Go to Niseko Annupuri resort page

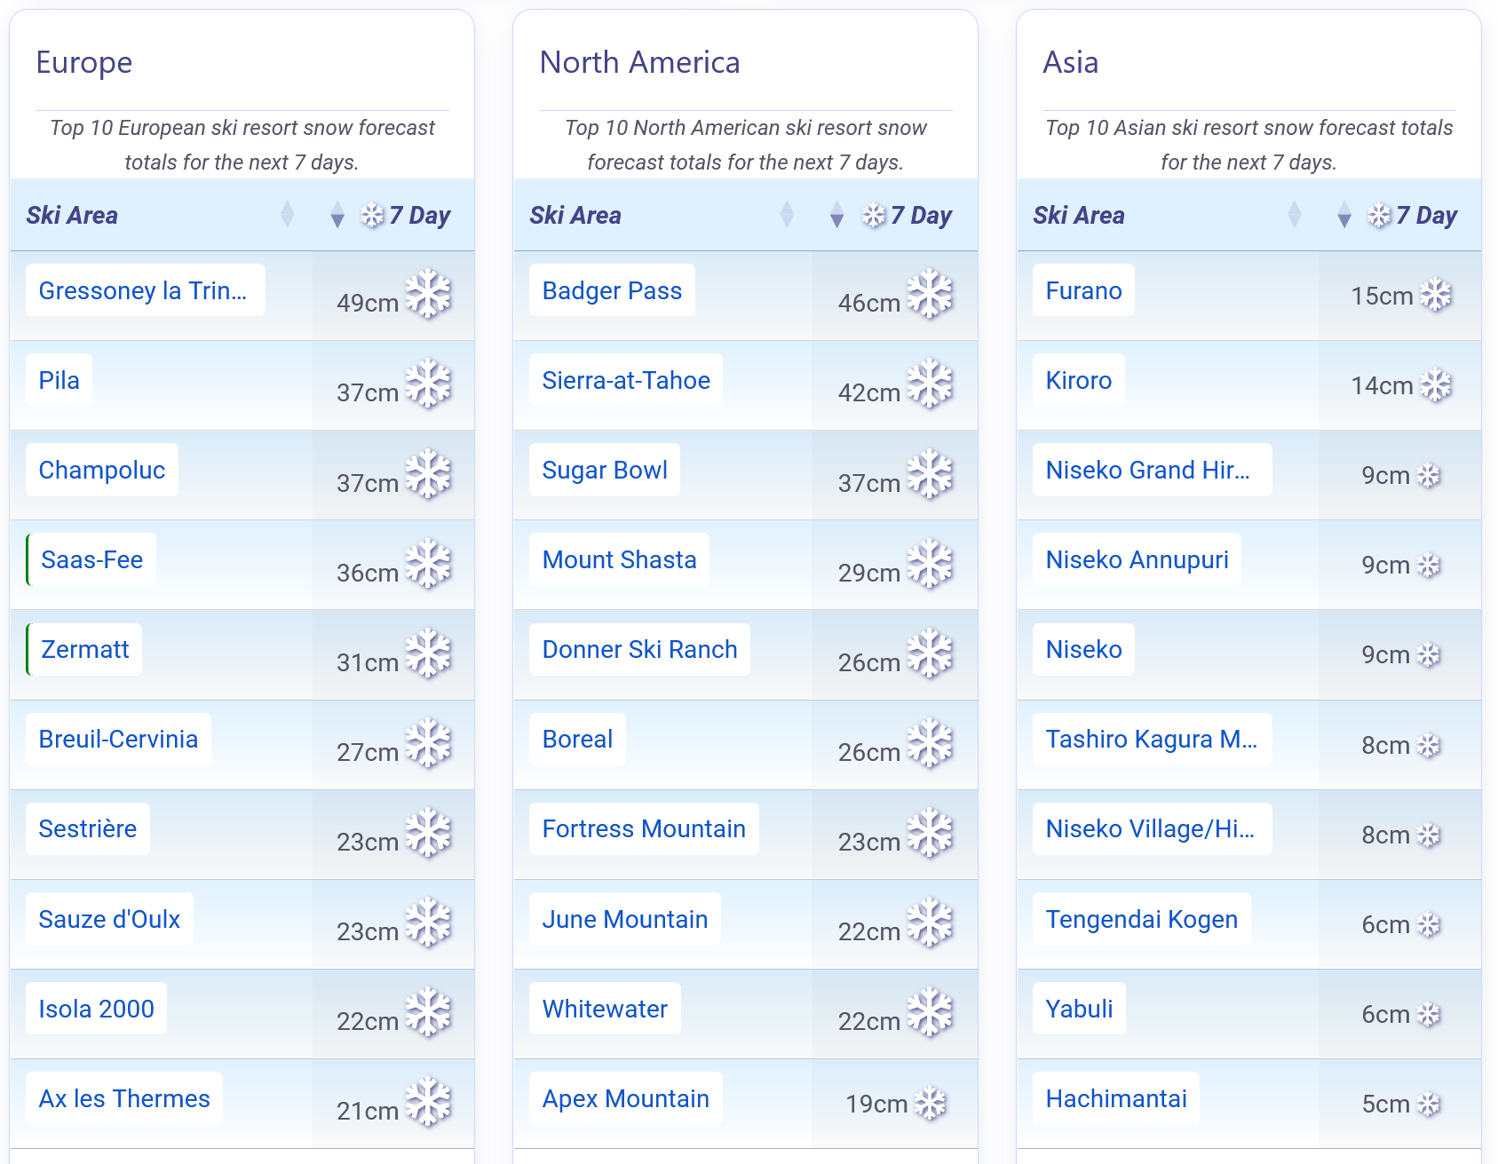click(1137, 559)
